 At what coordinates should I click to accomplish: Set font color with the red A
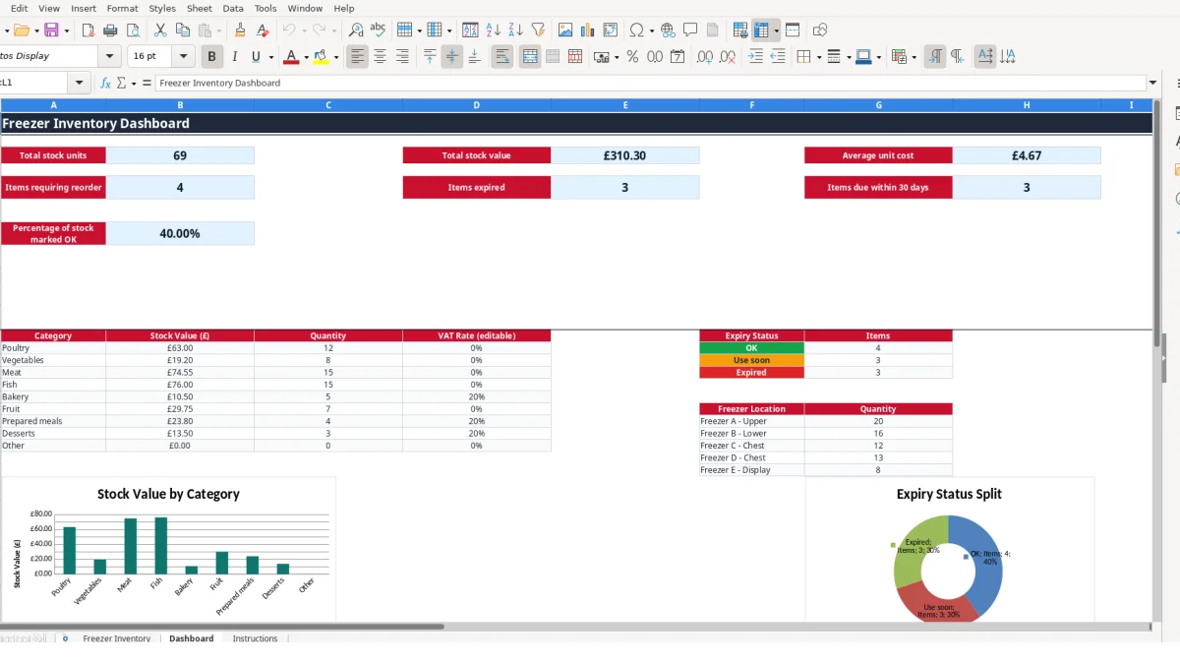coord(290,57)
